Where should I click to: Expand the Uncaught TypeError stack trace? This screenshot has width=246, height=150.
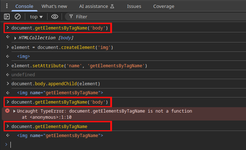click(x=14, y=111)
